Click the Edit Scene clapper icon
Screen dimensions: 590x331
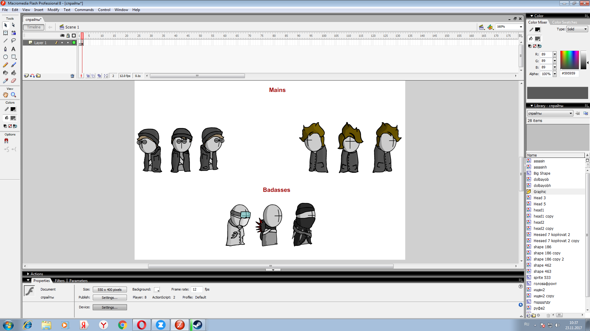coord(482,27)
